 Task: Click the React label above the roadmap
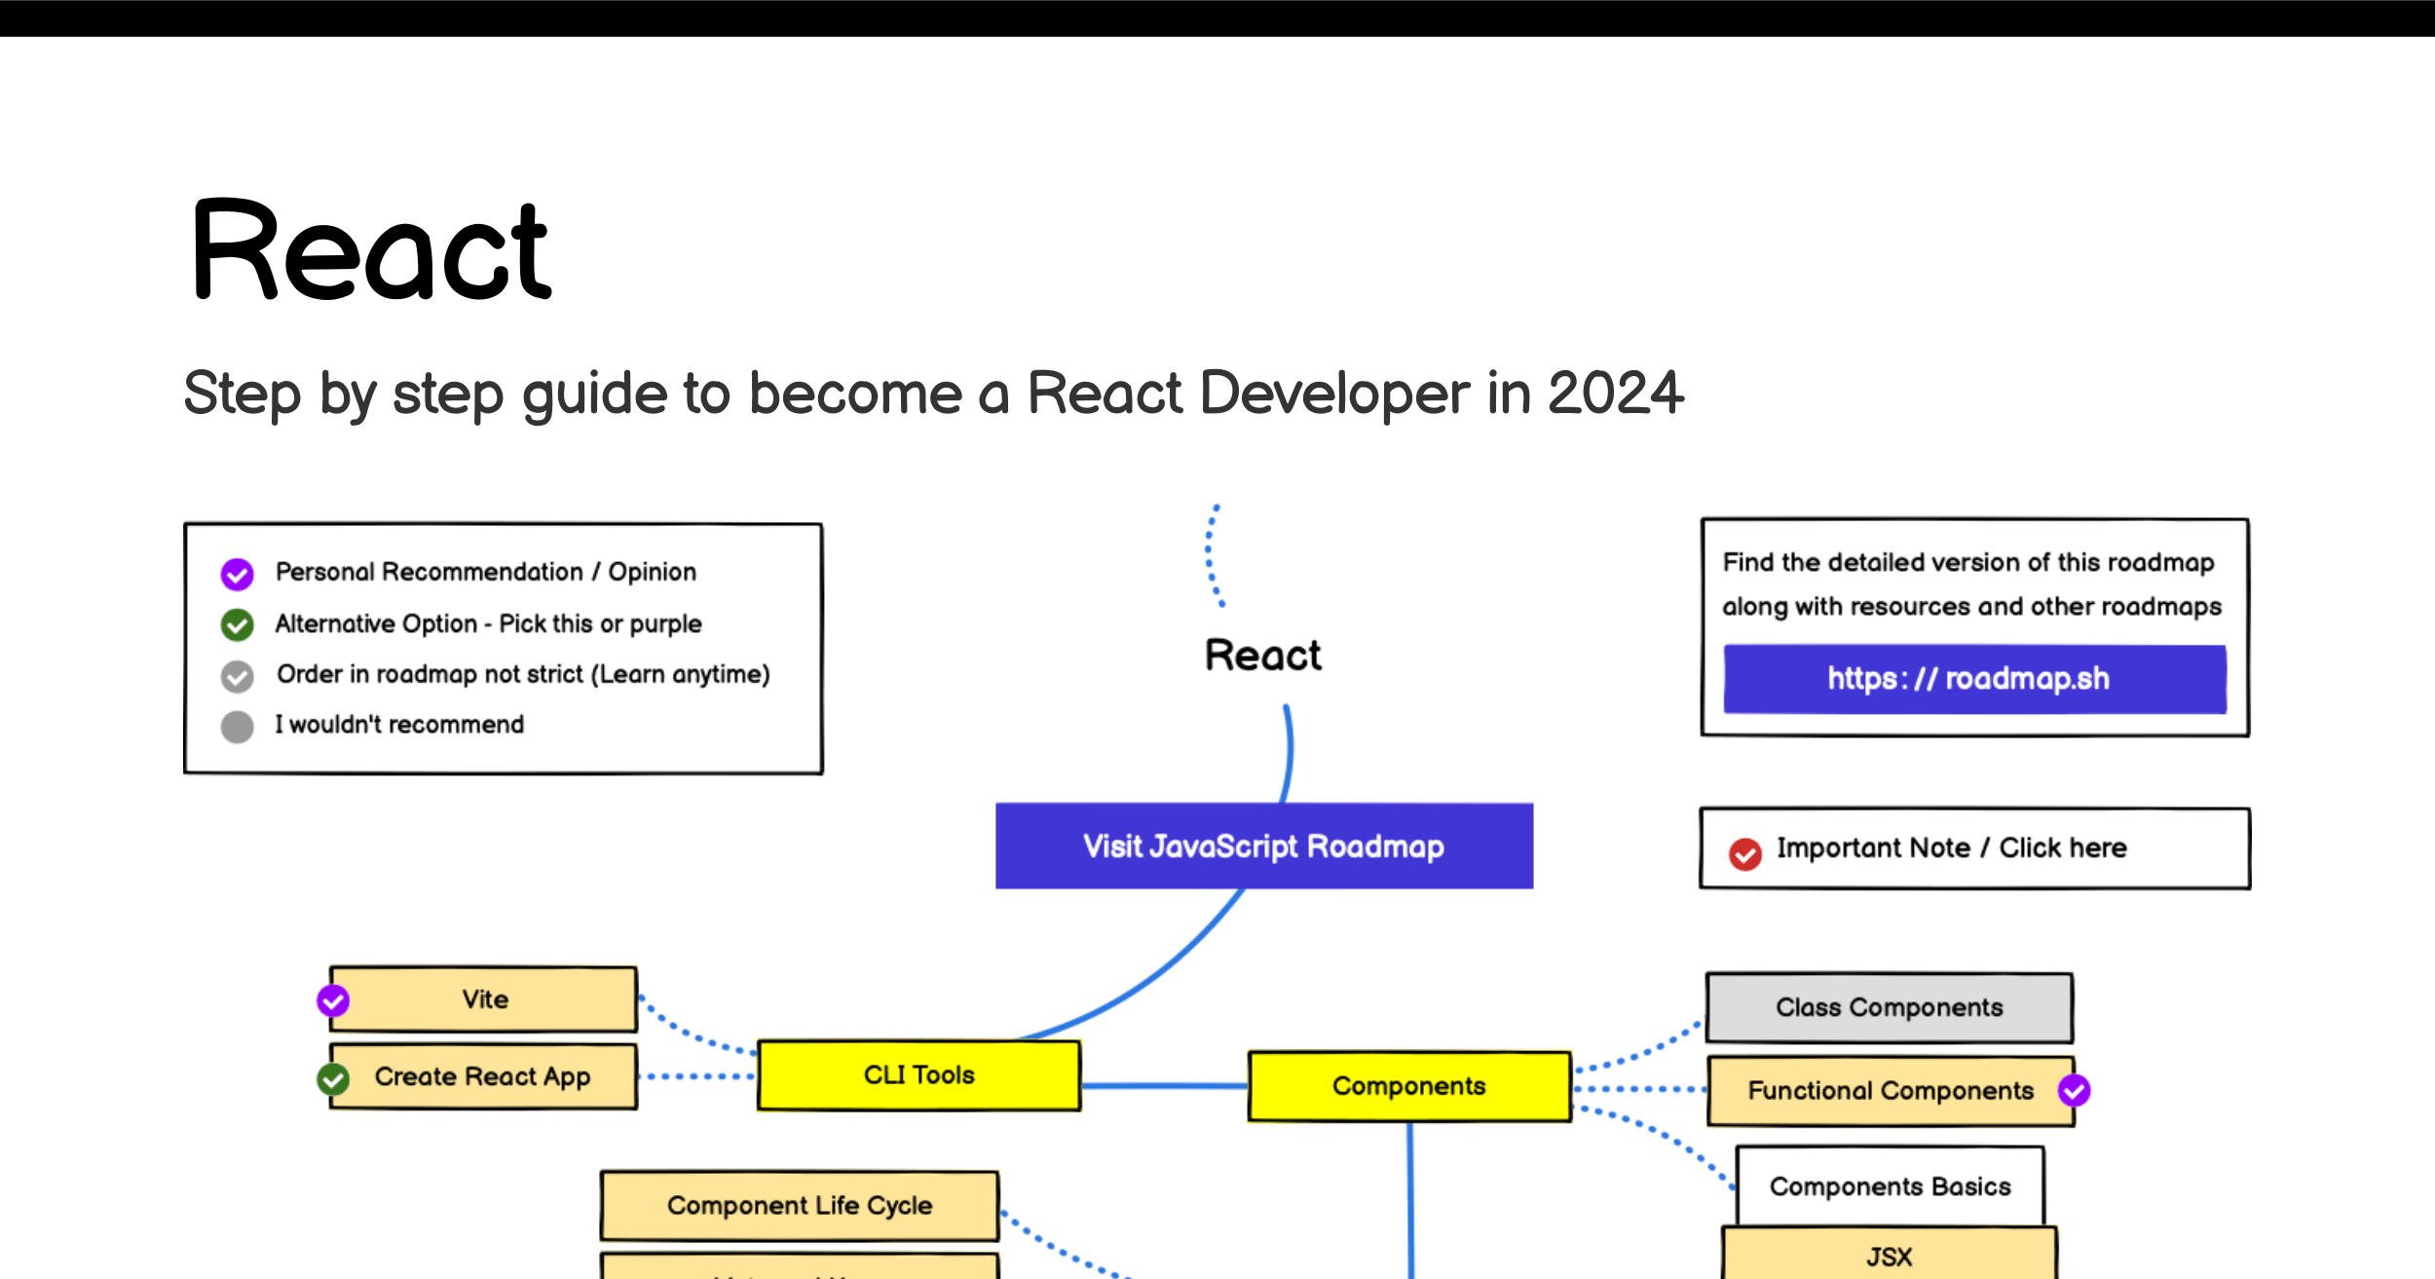[1263, 656]
